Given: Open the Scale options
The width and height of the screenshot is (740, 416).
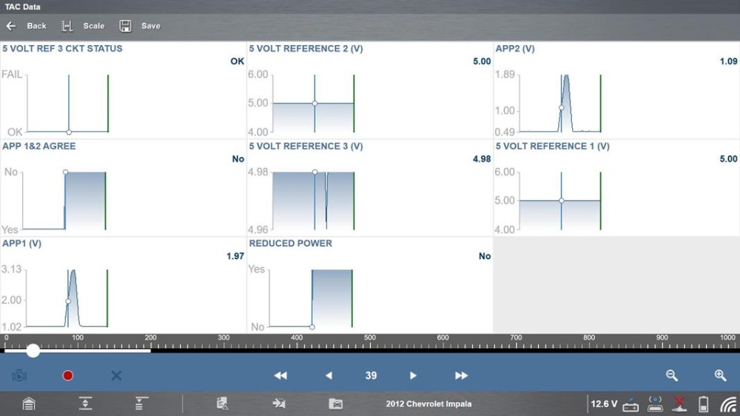Looking at the screenshot, I should click(x=83, y=26).
